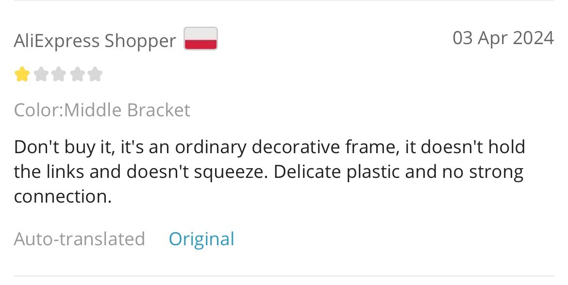This screenshot has width=568, height=285.
Task: Click the Poland flag icon
Action: [200, 38]
